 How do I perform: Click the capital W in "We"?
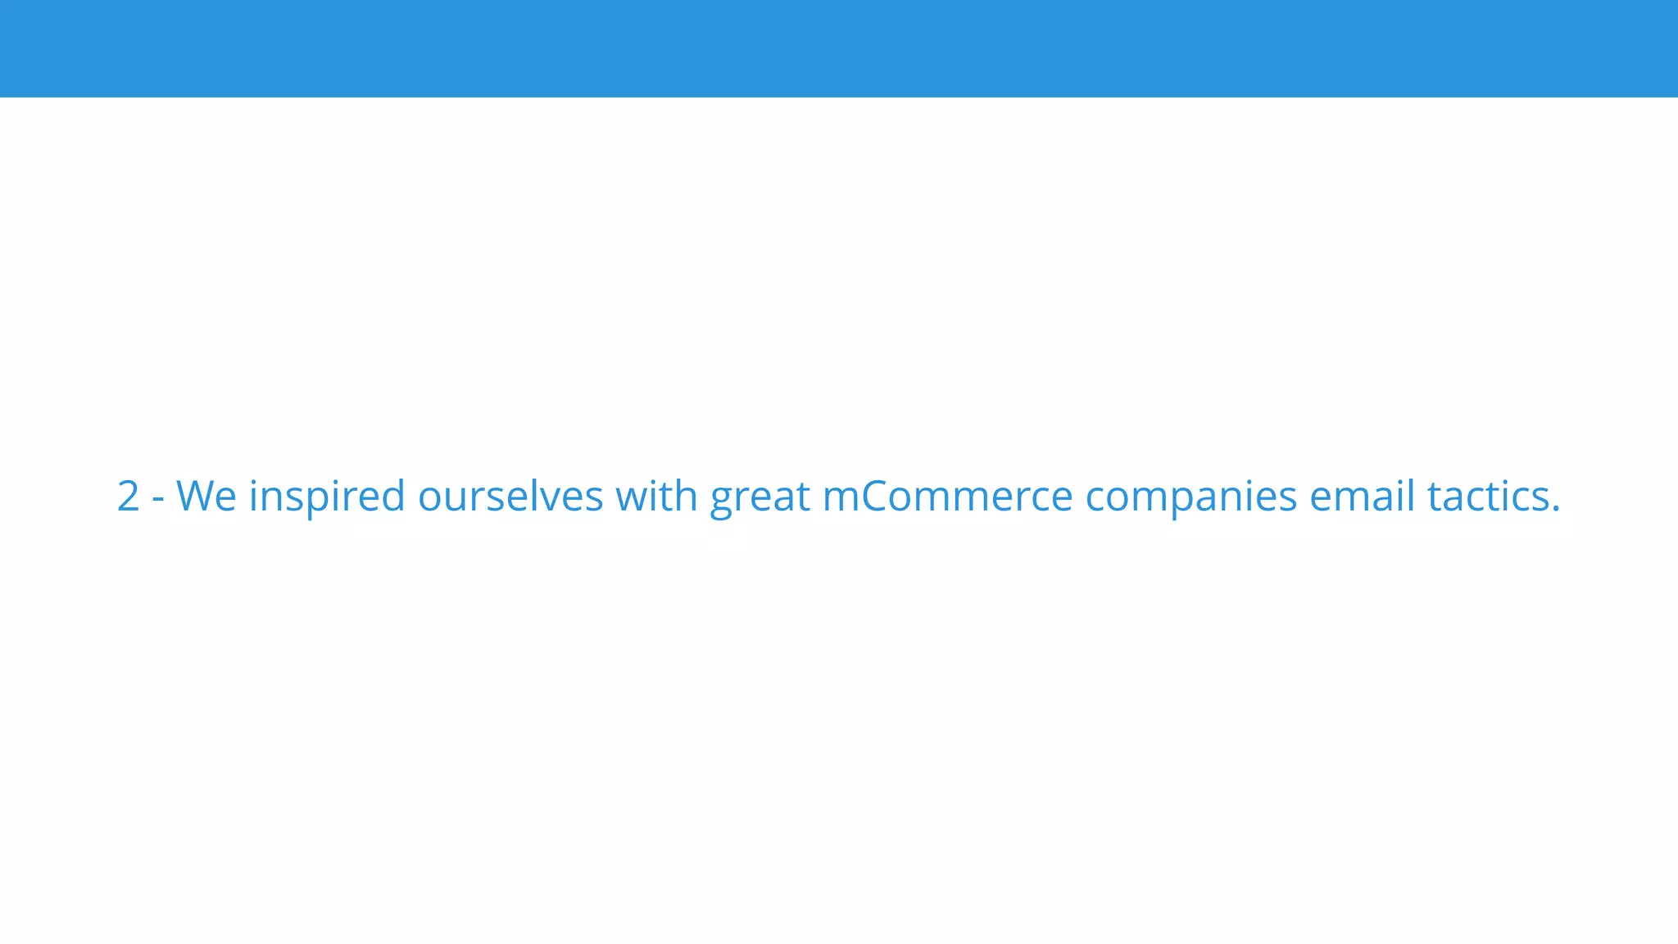(194, 497)
